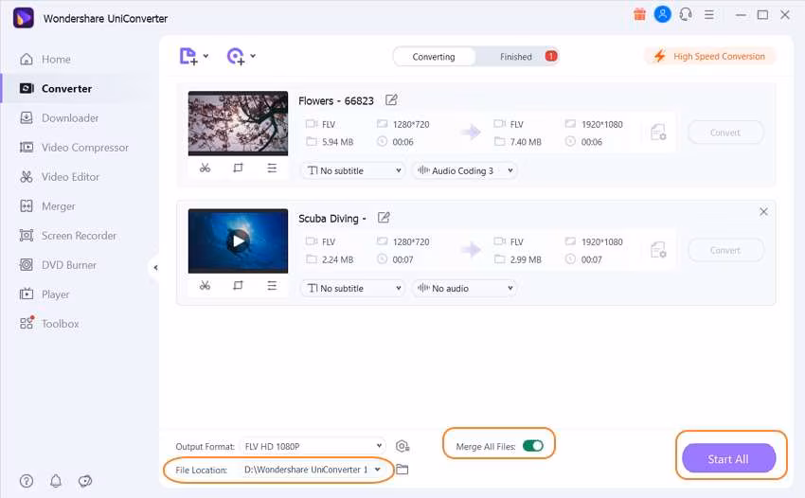Expand the load DVD dropdown arrow
Screen dimensions: 805x498
(x=253, y=56)
